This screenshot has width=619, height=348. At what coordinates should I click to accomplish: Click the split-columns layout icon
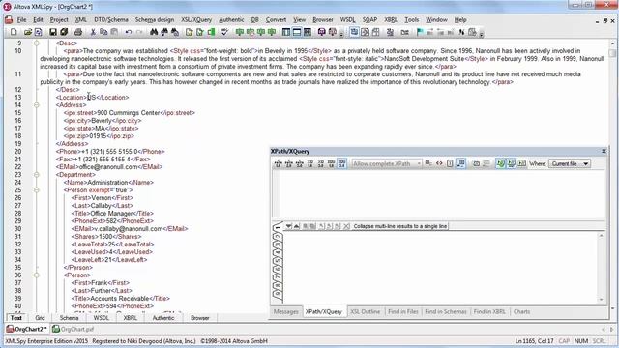(x=286, y=32)
